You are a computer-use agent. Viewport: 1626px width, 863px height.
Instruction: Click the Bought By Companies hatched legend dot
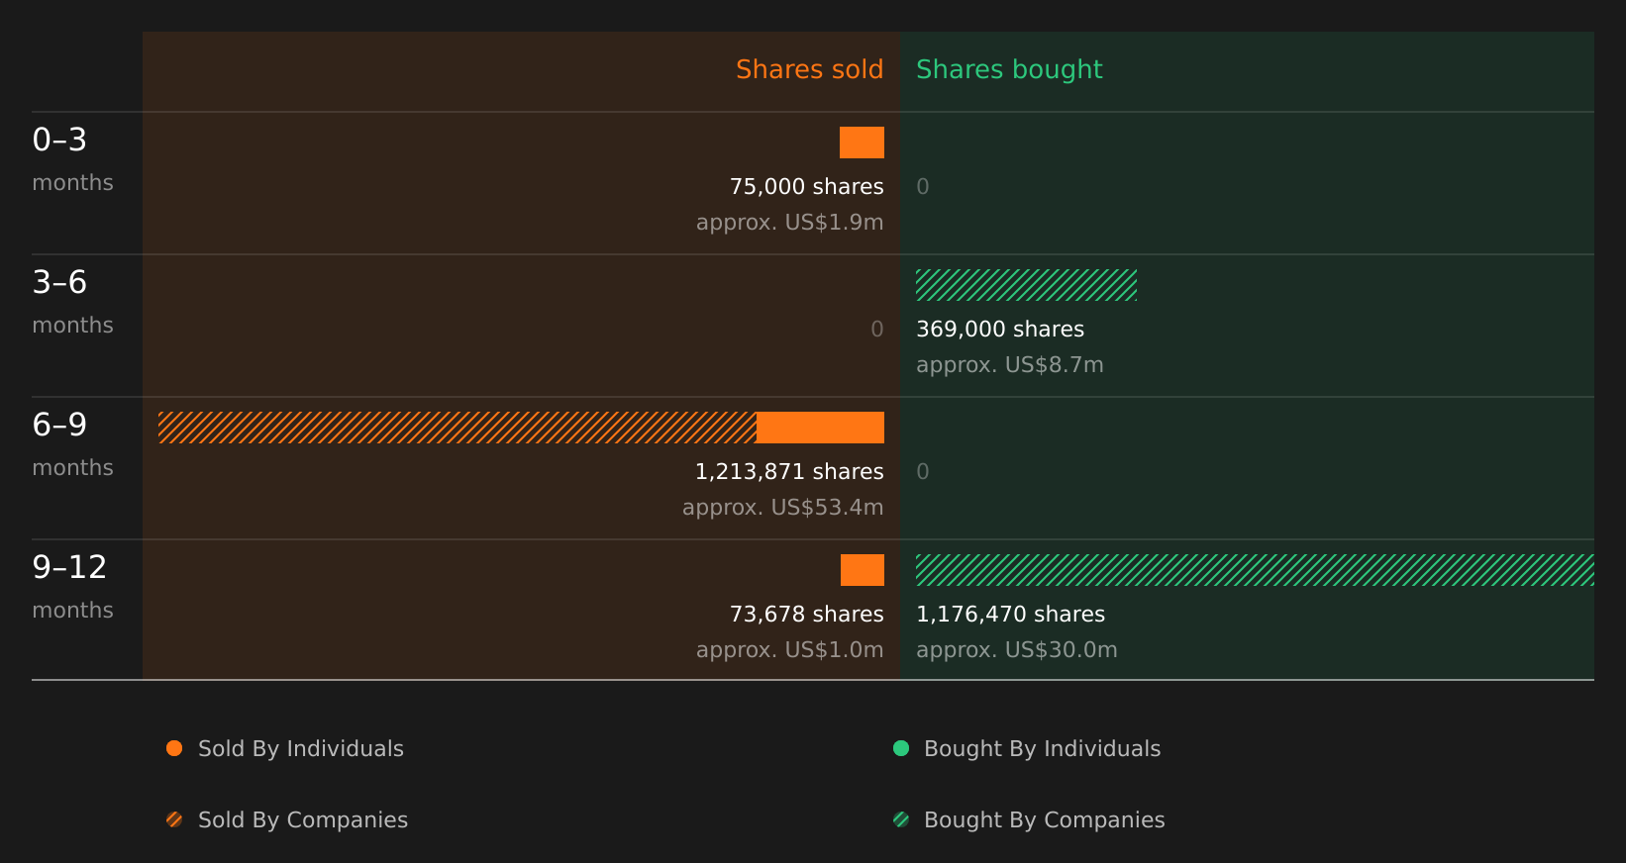click(901, 819)
